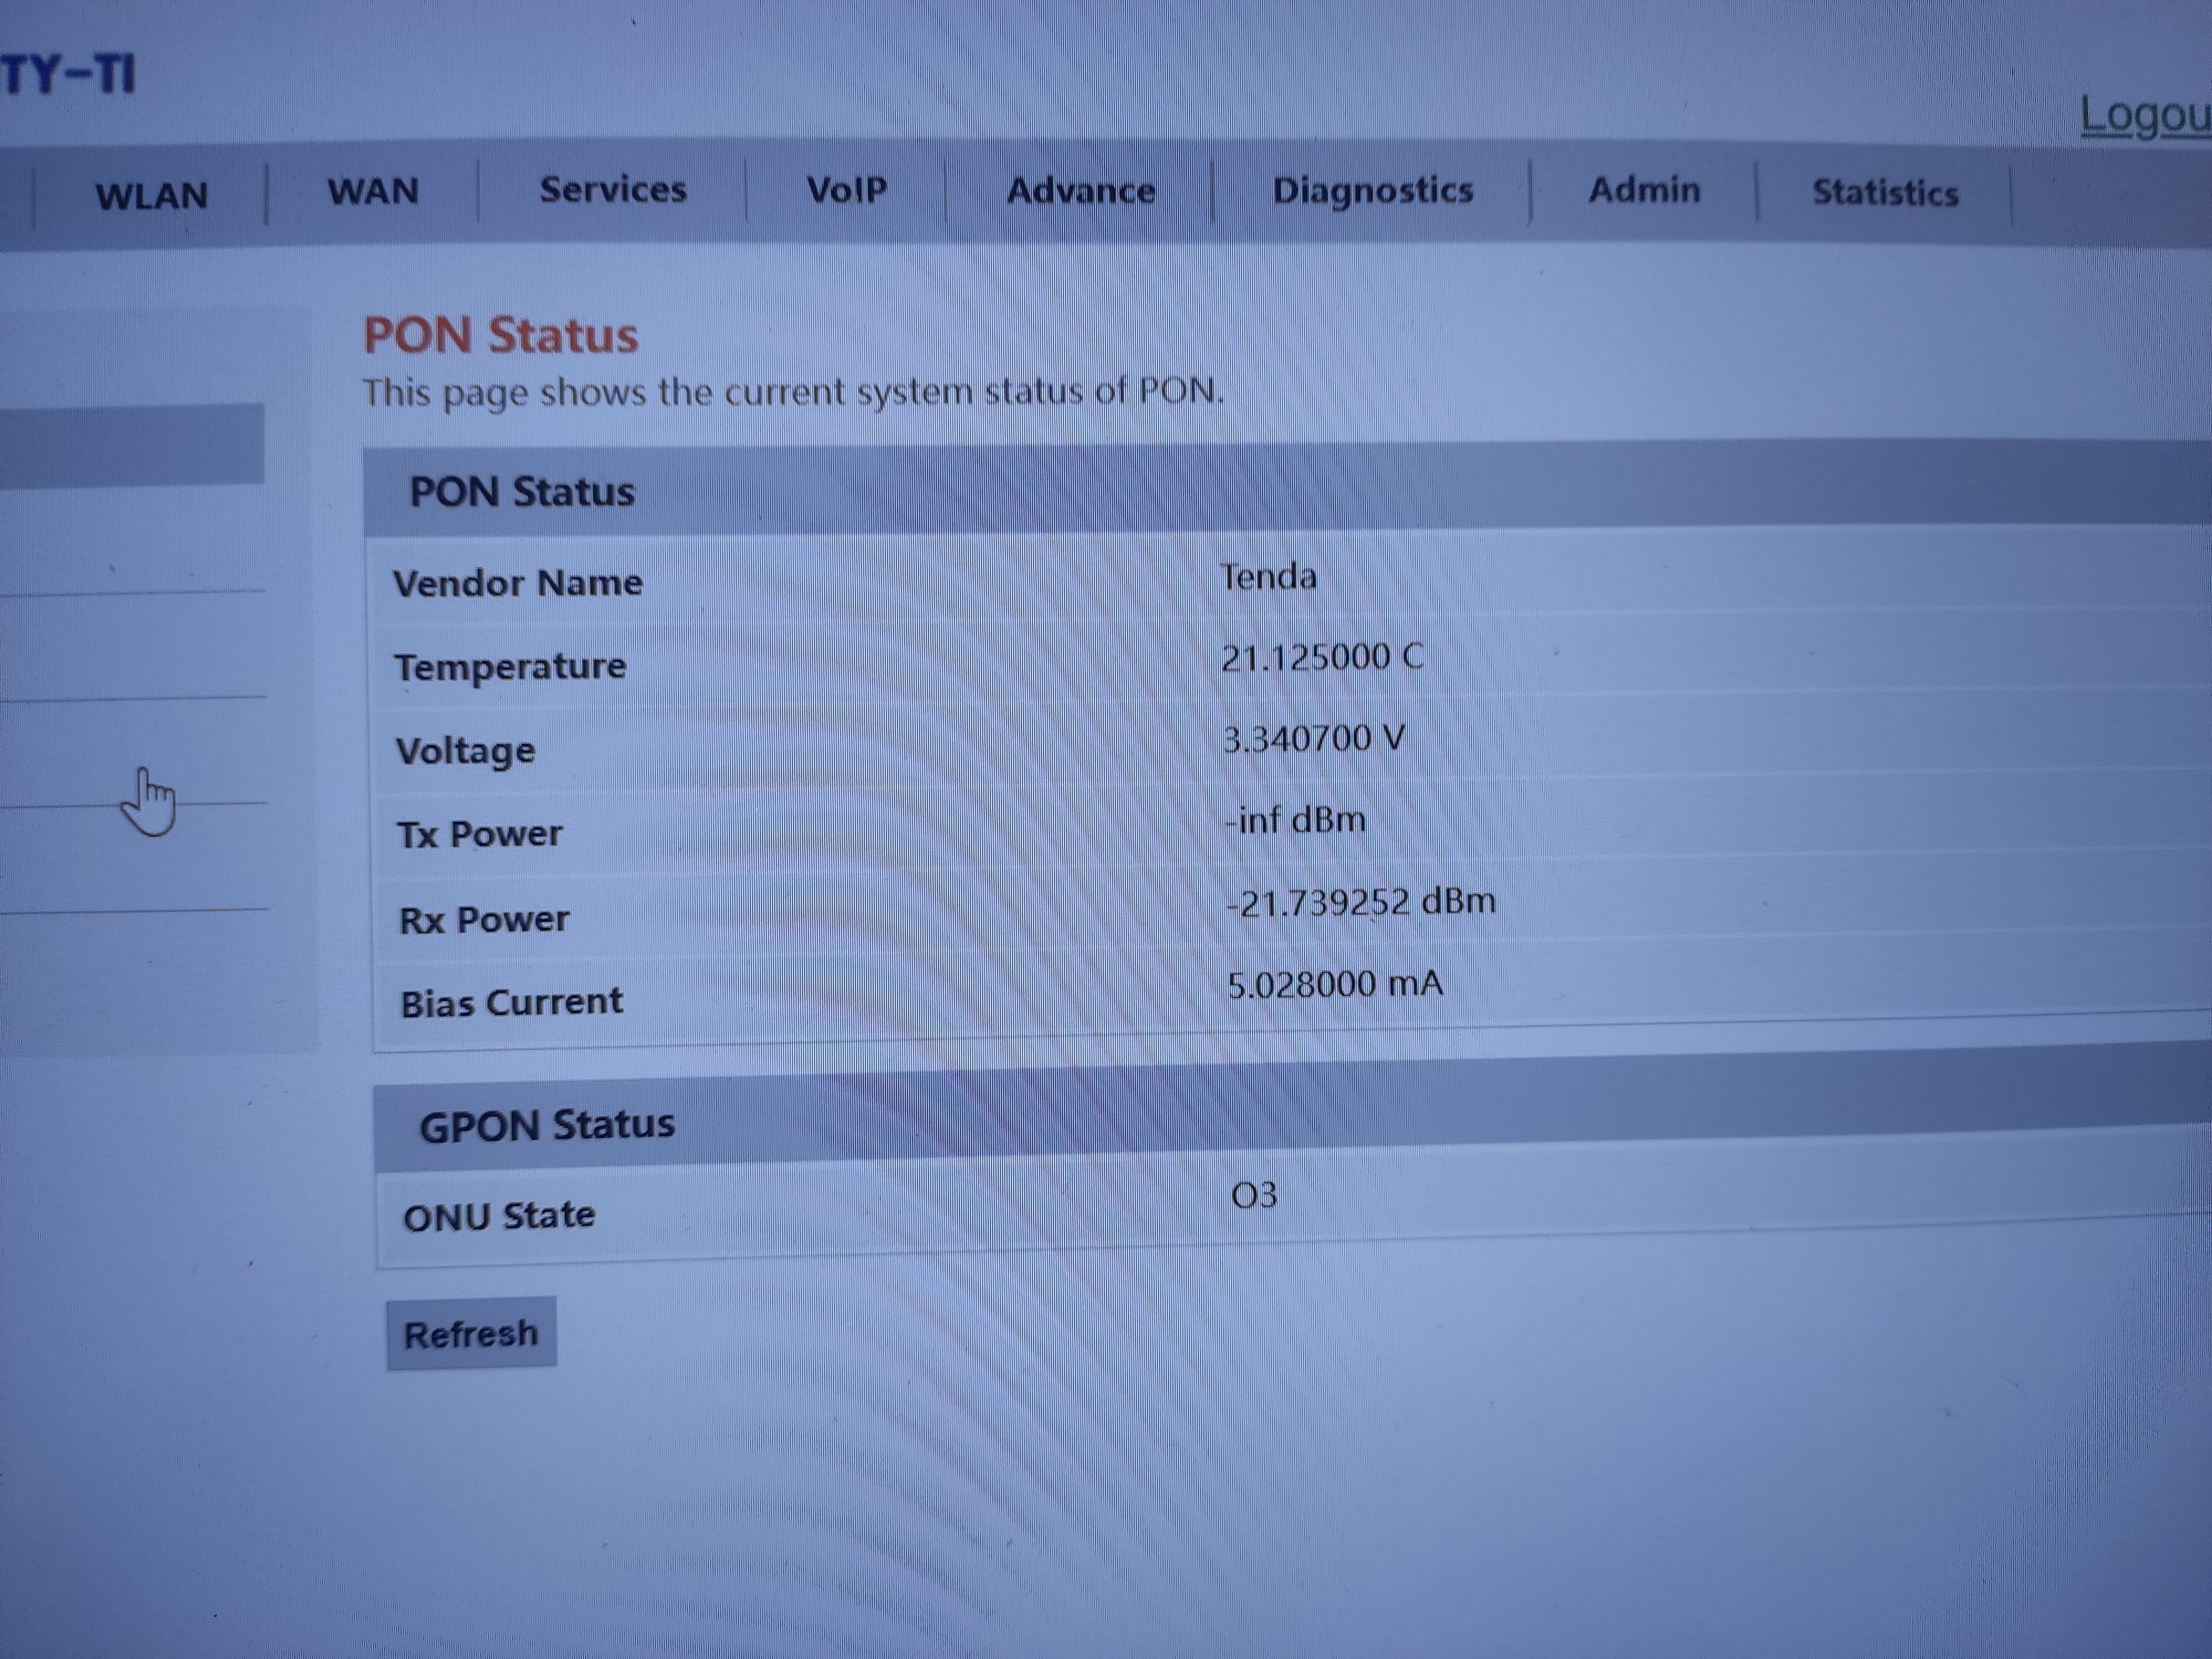2212x1659 pixels.
Task: Click the PON Status table header
Action: point(522,491)
